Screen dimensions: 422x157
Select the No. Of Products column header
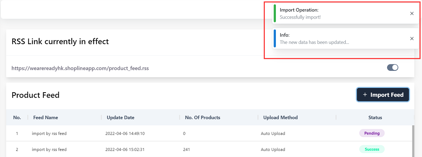pyautogui.click(x=202, y=117)
